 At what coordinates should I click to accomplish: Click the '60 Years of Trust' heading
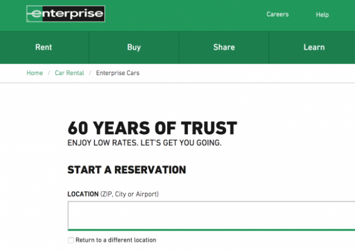(152, 128)
